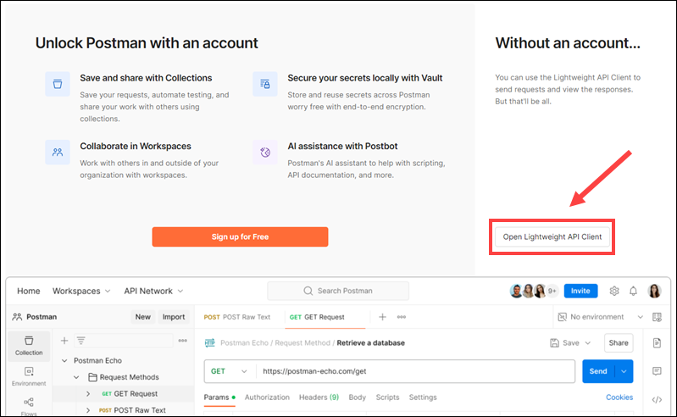The image size is (677, 417).
Task: Click the Invite button
Action: [580, 291]
